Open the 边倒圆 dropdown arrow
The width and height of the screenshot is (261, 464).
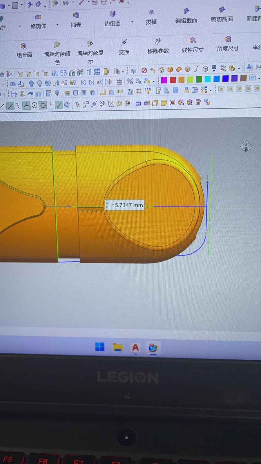132,22
